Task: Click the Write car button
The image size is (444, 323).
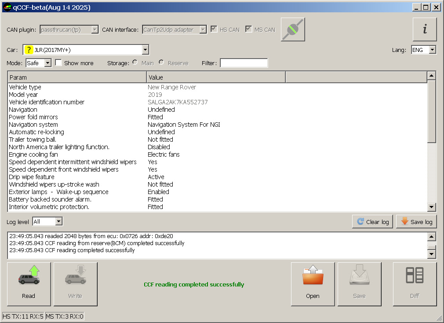Action: (x=75, y=284)
